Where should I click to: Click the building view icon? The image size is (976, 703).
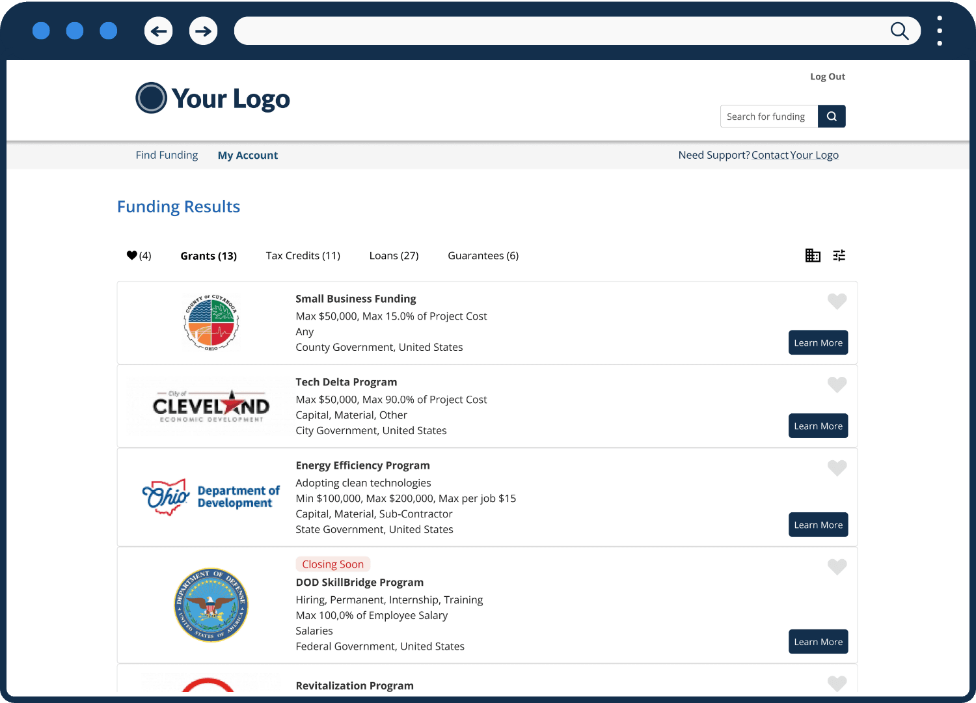tap(813, 255)
